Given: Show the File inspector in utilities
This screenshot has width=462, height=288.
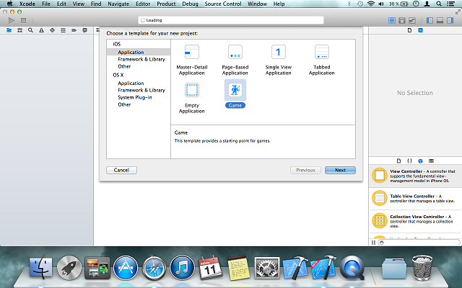Looking at the screenshot, I should click(x=409, y=30).
